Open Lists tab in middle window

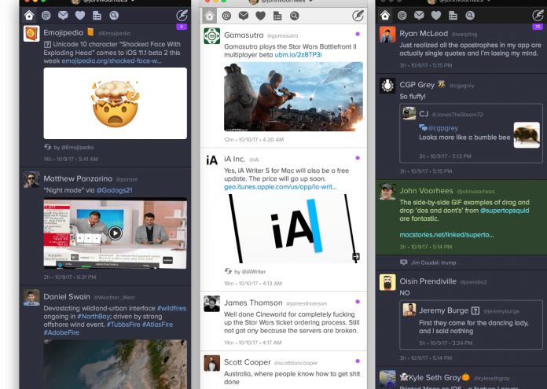(x=277, y=16)
